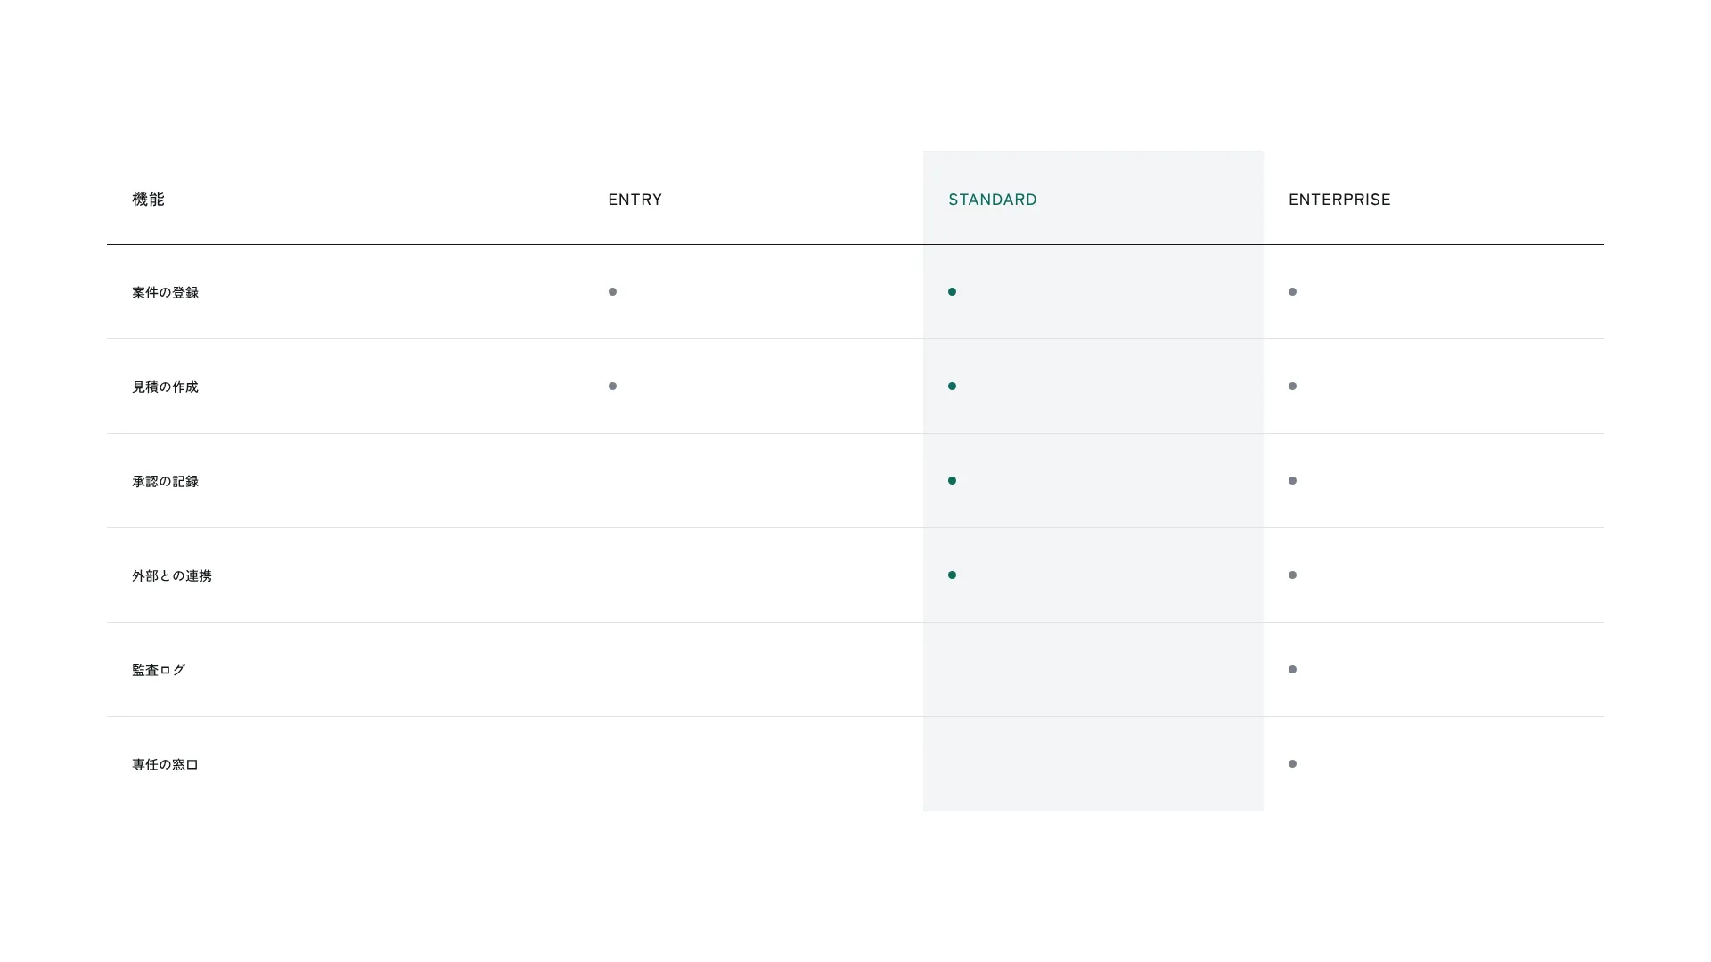Click the ENTERPRISE dot for 案件の登録

[x=1293, y=292]
